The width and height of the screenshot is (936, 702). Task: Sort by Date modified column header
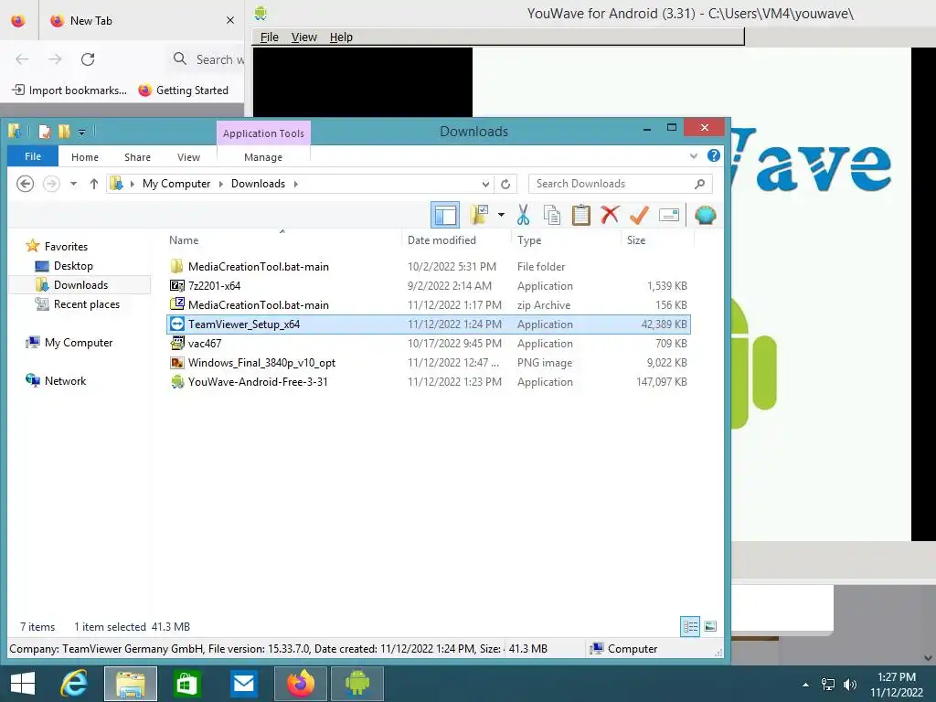pos(441,240)
